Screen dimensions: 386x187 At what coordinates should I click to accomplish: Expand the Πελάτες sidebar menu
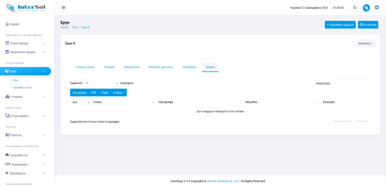click(25, 135)
